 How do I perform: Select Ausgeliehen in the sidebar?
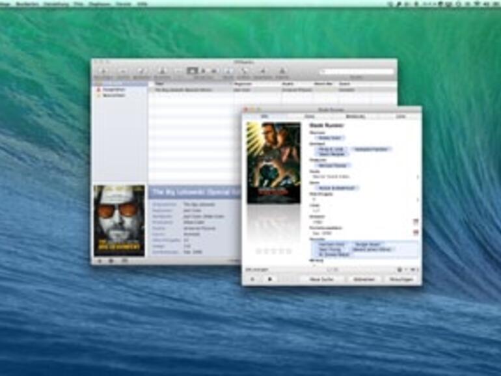[113, 90]
